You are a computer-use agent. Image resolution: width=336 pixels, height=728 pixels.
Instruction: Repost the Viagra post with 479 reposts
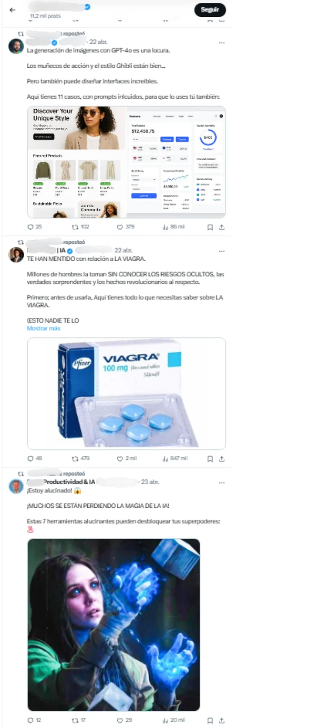point(80,458)
